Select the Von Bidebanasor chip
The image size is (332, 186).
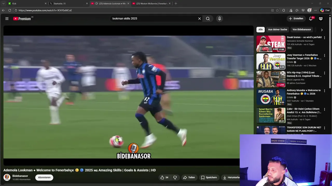click(302, 29)
